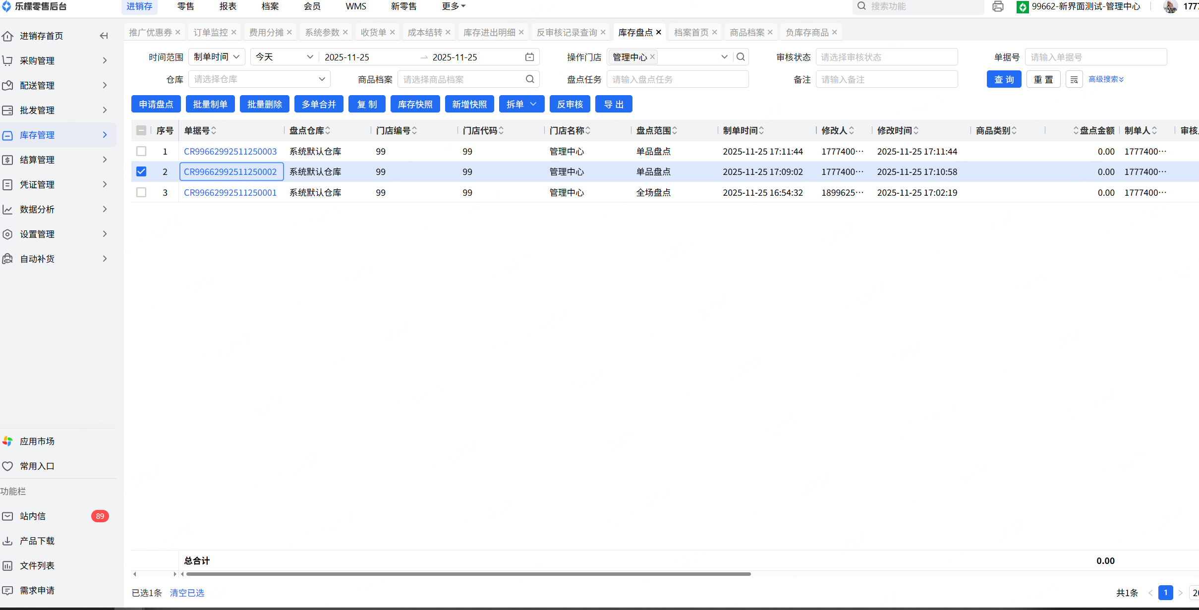Click the horizontal table scrollbar
Image resolution: width=1199 pixels, height=610 pixels.
(468, 574)
